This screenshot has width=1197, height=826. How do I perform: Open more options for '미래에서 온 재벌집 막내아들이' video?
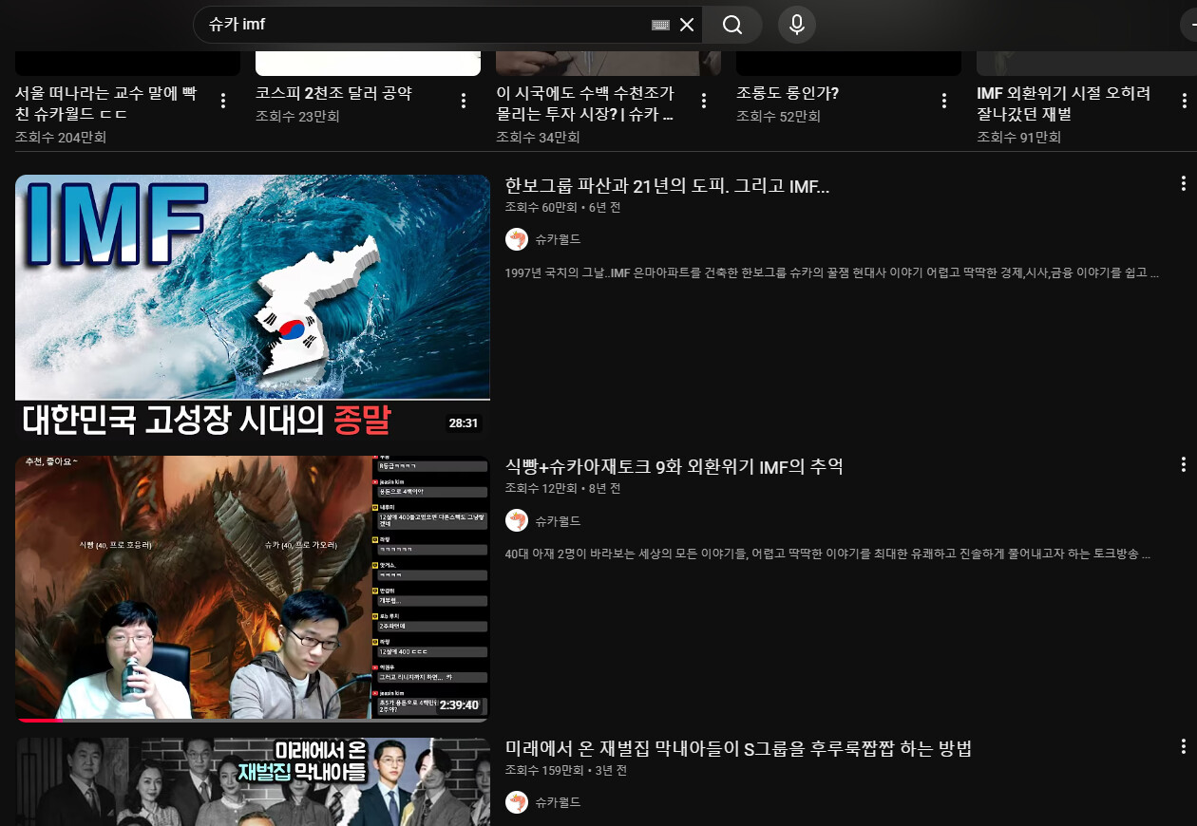(x=1183, y=746)
